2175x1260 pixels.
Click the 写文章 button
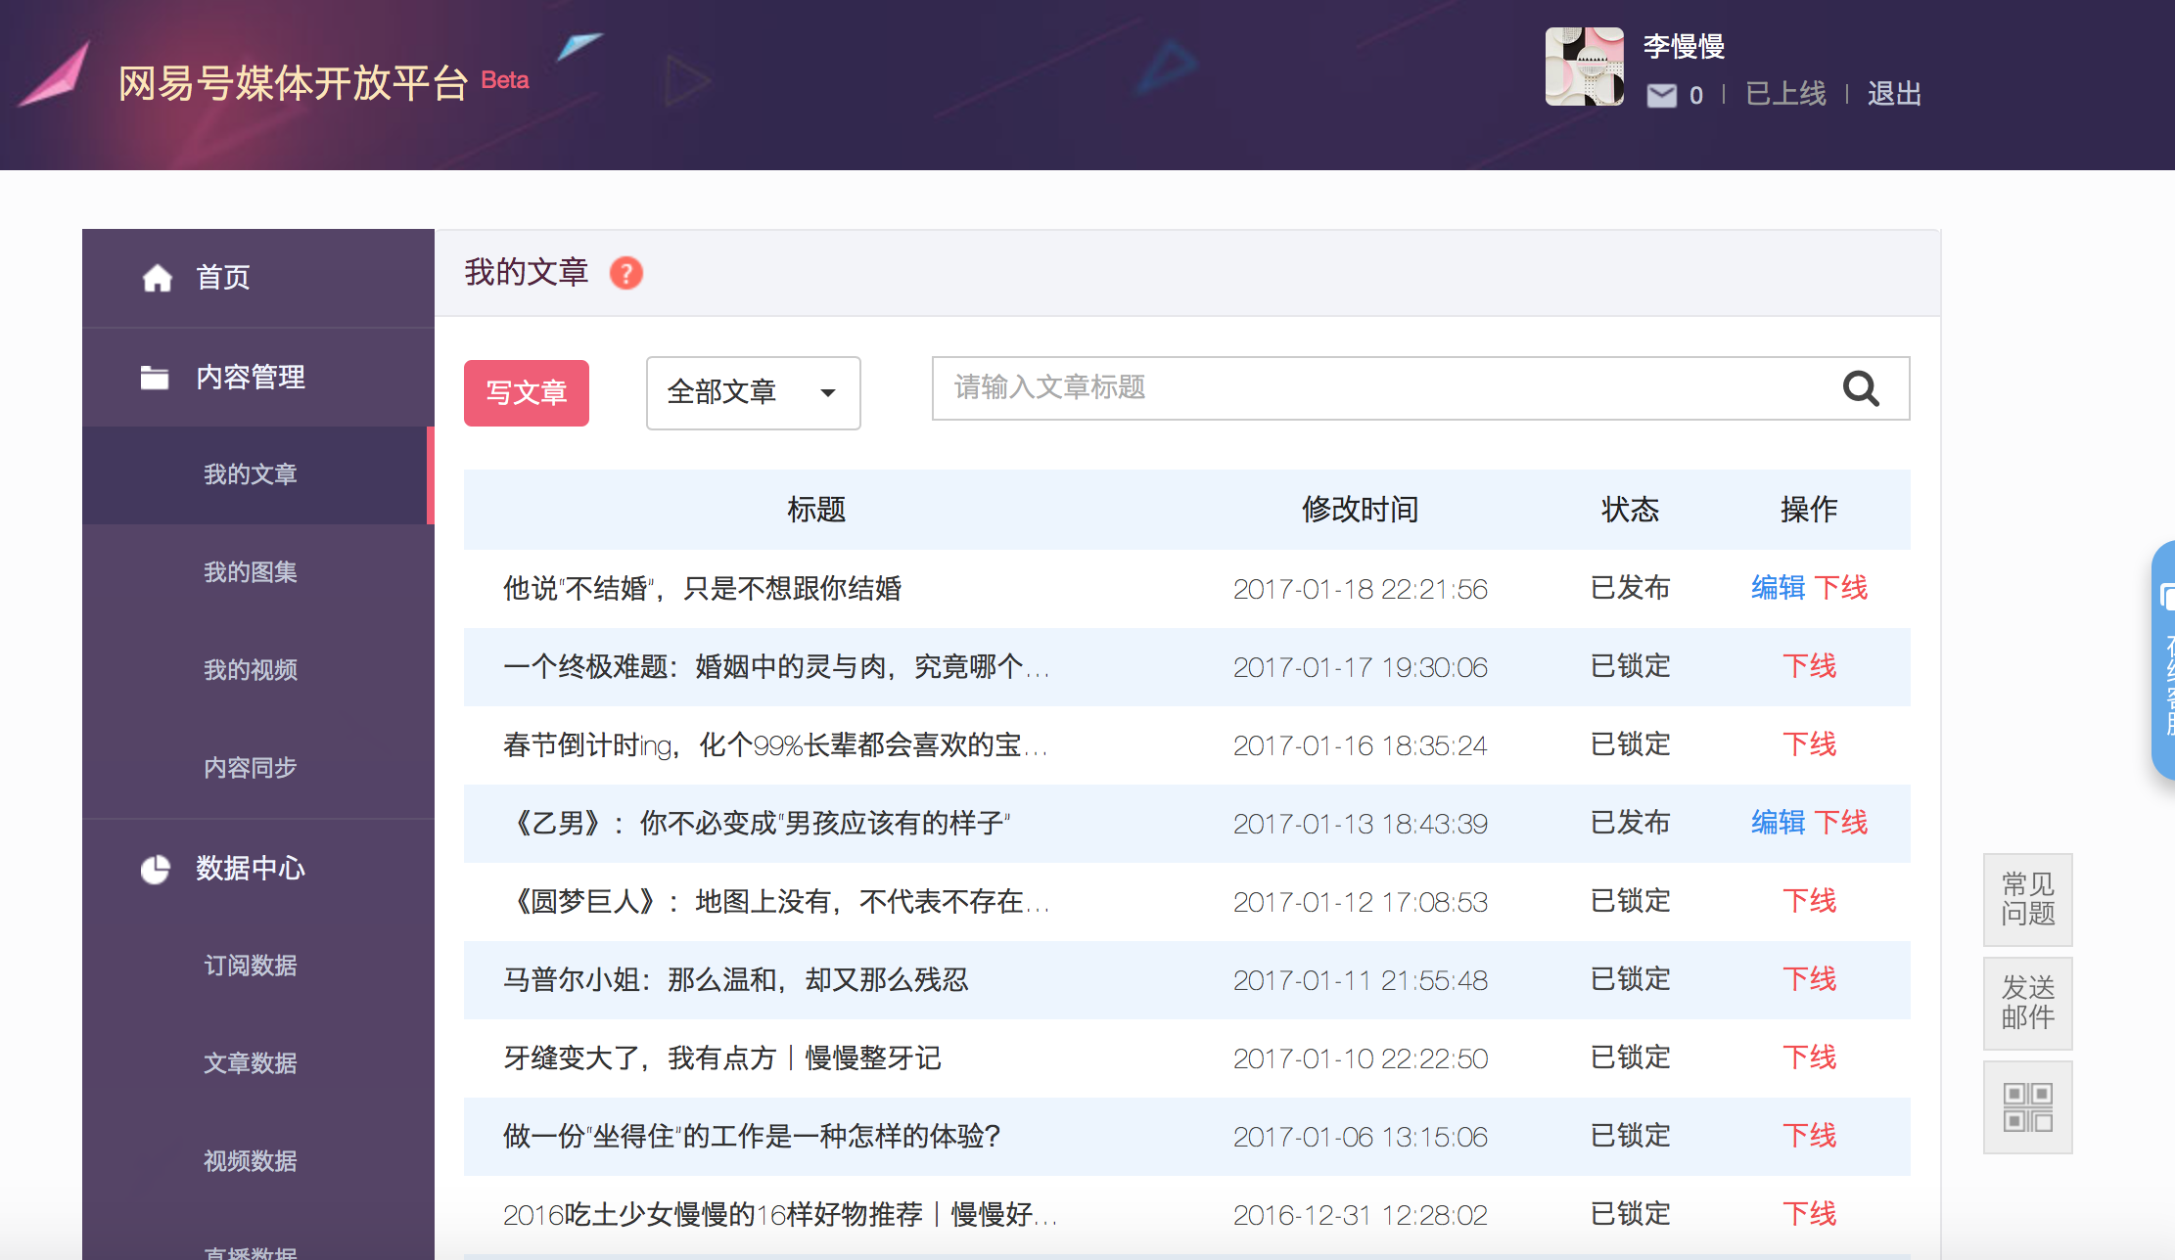527,392
